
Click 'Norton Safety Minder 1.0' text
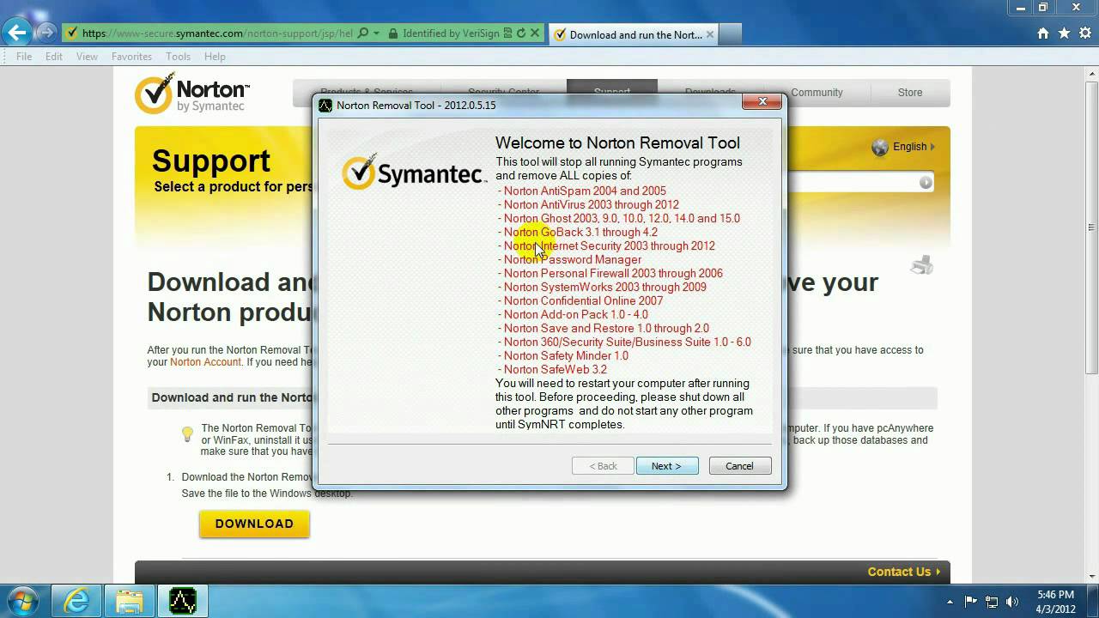tap(566, 356)
